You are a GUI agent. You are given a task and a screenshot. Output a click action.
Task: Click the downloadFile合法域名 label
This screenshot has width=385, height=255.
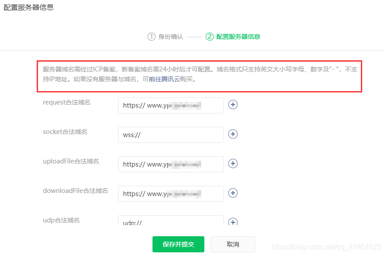pos(76,191)
